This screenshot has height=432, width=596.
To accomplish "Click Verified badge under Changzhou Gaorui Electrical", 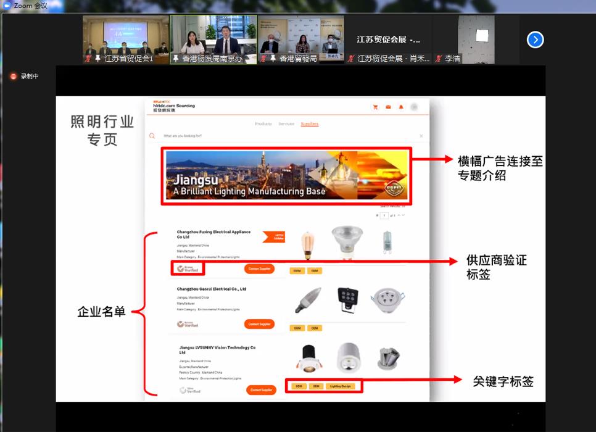I will (188, 325).
